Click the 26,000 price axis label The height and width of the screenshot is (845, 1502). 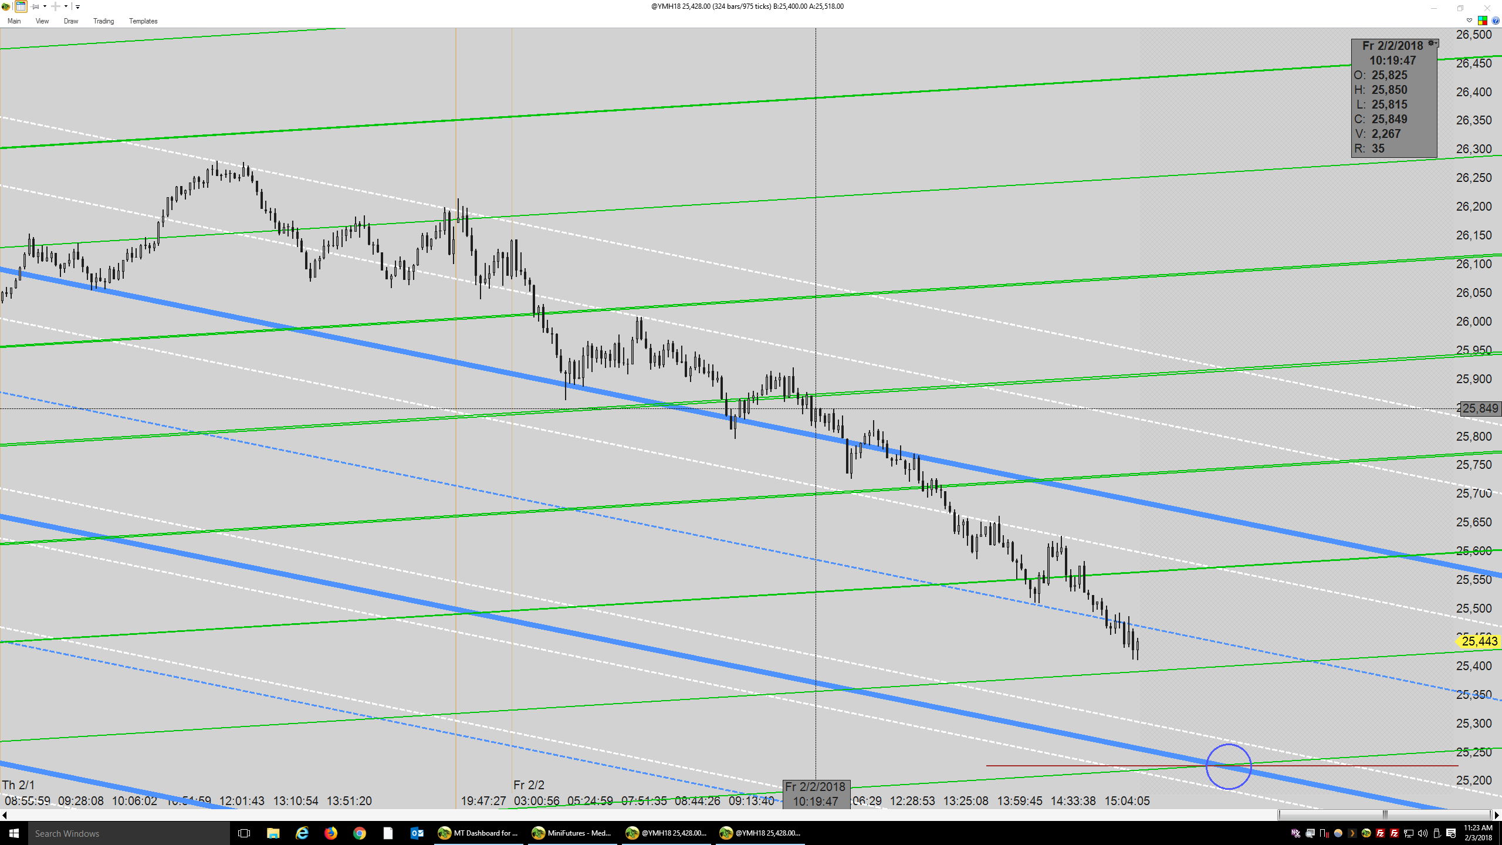click(1474, 322)
